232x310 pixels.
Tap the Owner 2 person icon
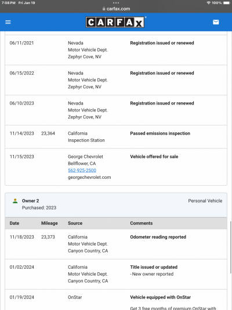click(15, 201)
